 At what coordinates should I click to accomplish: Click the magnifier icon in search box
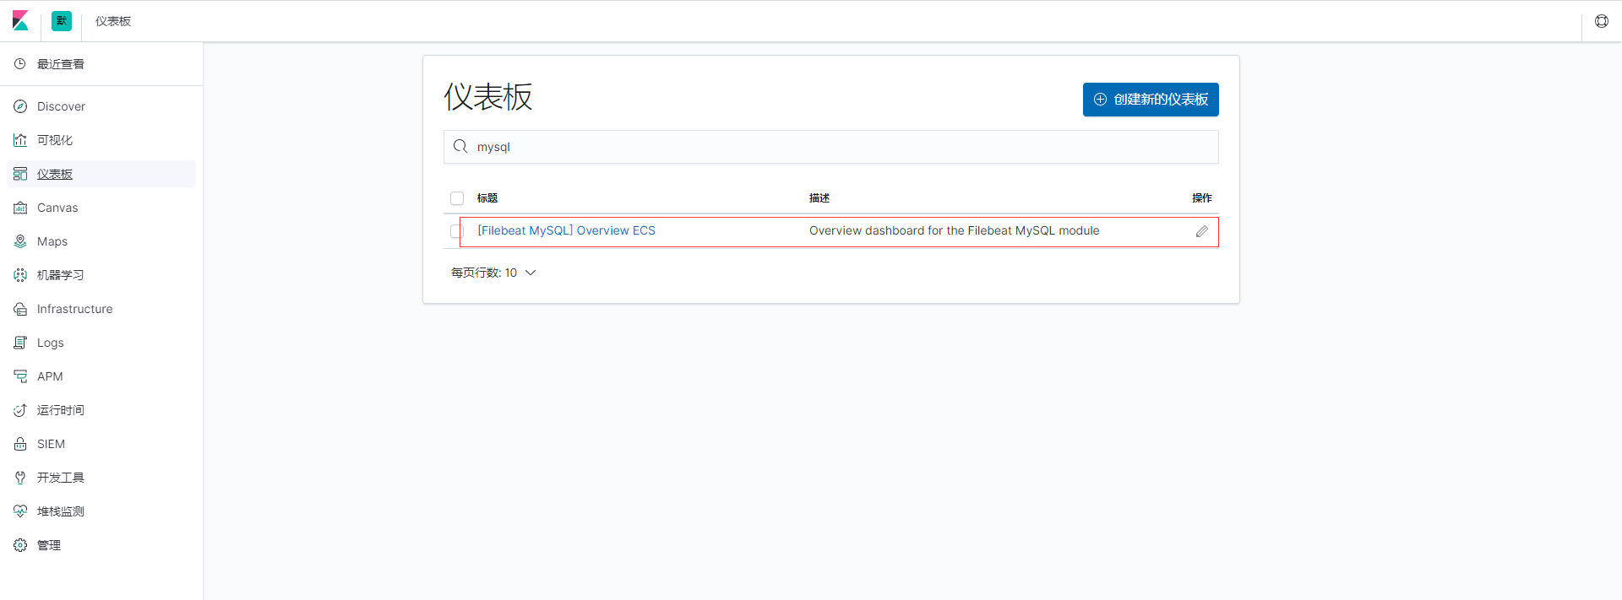460,147
